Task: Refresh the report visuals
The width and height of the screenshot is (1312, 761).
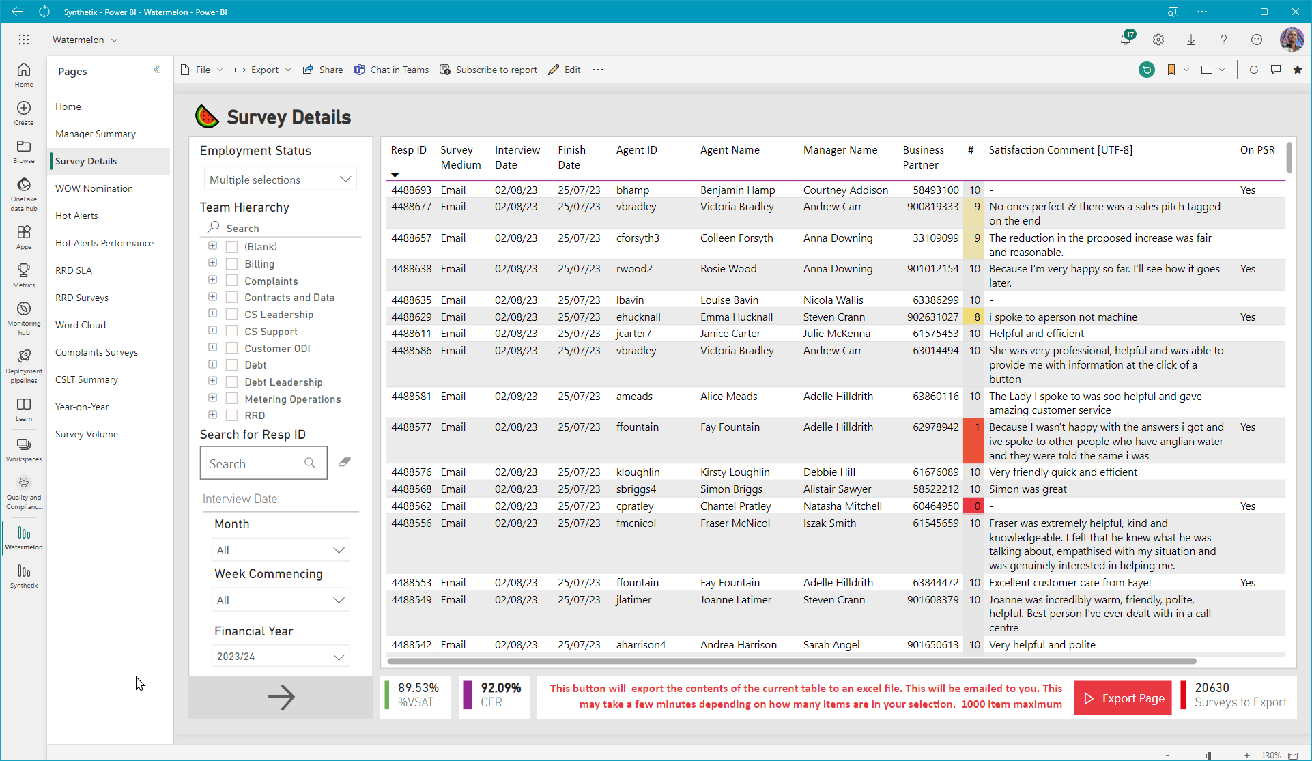Action: 1253,70
